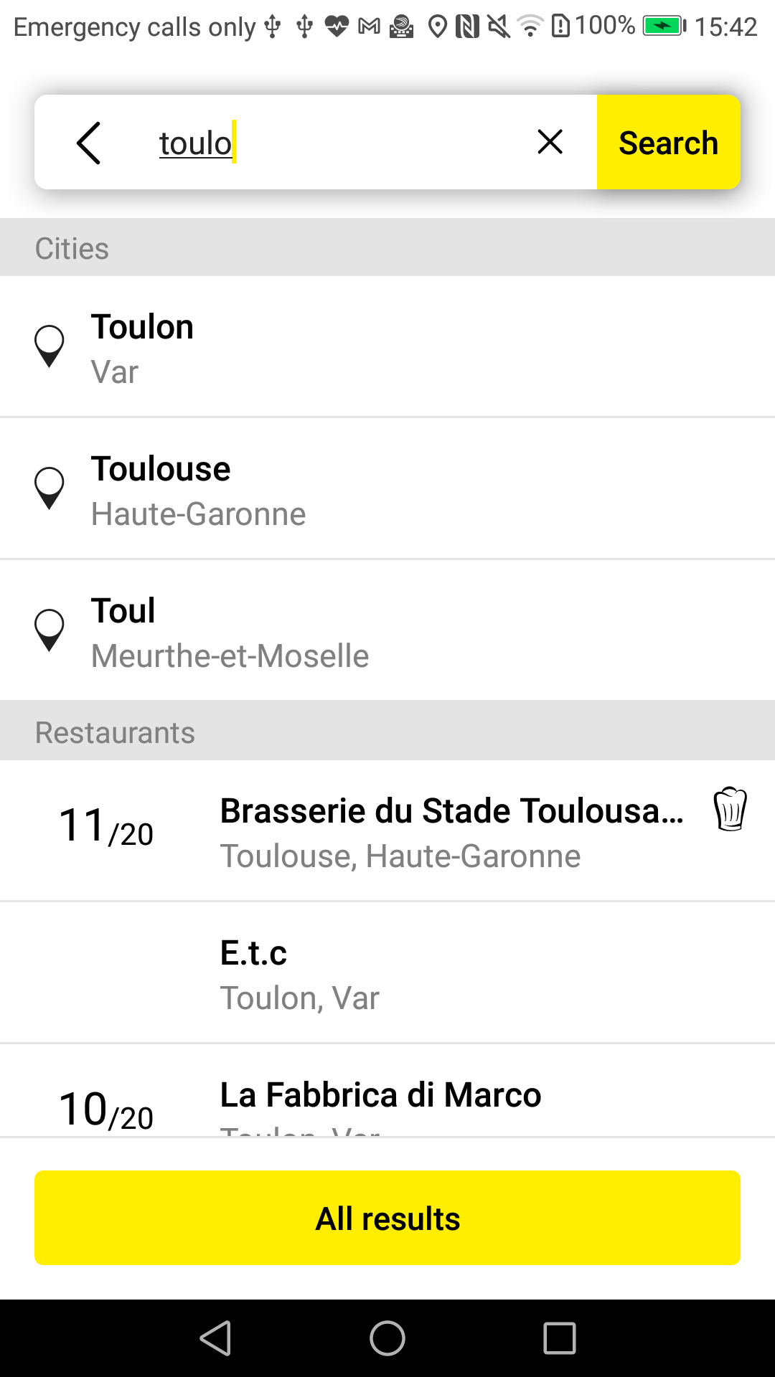Open La Fabbrica di Marco restaurant result

click(x=387, y=1090)
